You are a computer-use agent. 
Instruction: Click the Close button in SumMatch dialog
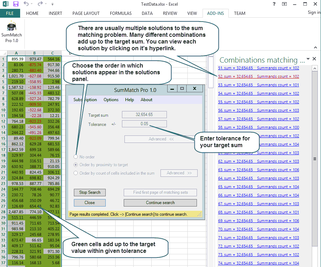90,203
